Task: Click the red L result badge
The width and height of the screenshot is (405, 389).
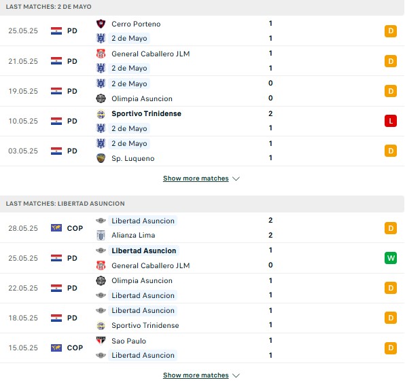Action: click(391, 121)
